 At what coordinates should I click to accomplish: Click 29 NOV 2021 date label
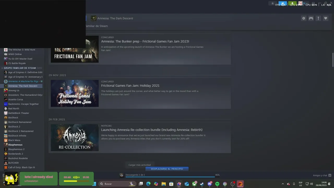tap(57, 75)
